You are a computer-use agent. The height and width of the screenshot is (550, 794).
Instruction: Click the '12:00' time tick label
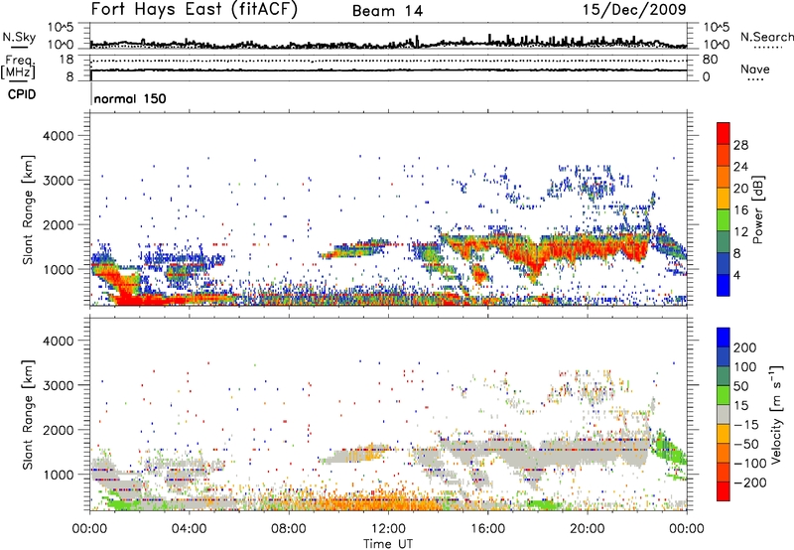point(388,529)
